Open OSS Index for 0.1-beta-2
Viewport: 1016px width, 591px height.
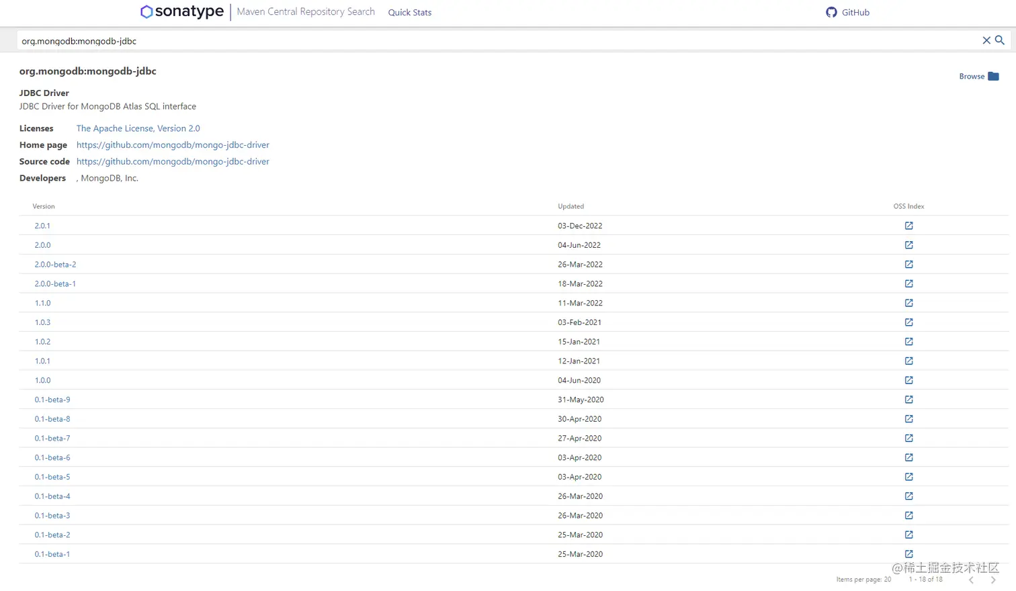(x=908, y=535)
